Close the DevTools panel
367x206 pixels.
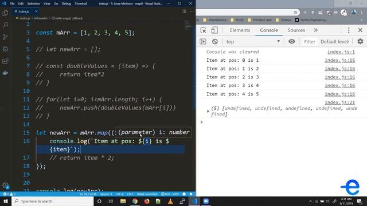tap(360, 30)
